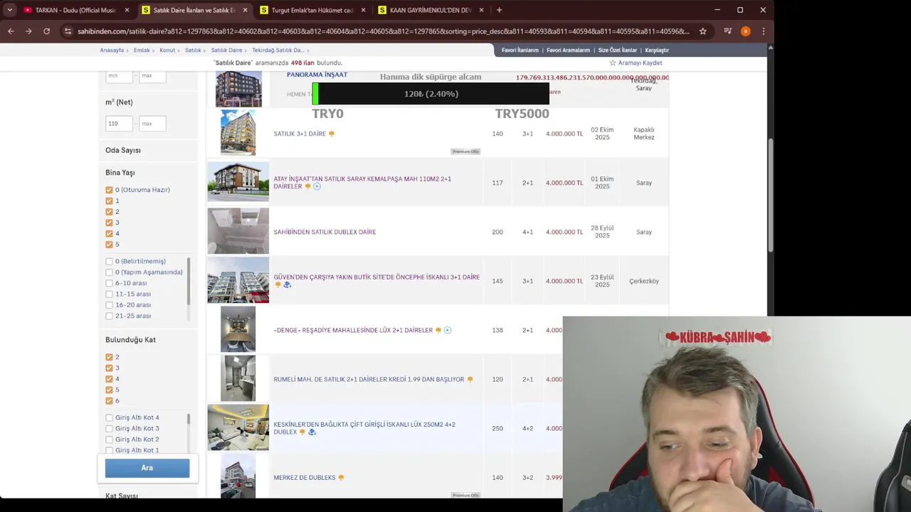Open Favori İlanlarım menu

point(520,50)
